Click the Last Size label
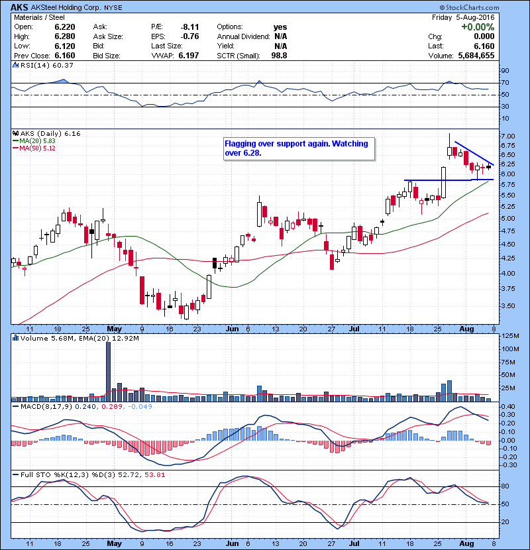Screen dimensions: 530x550 click(x=166, y=46)
